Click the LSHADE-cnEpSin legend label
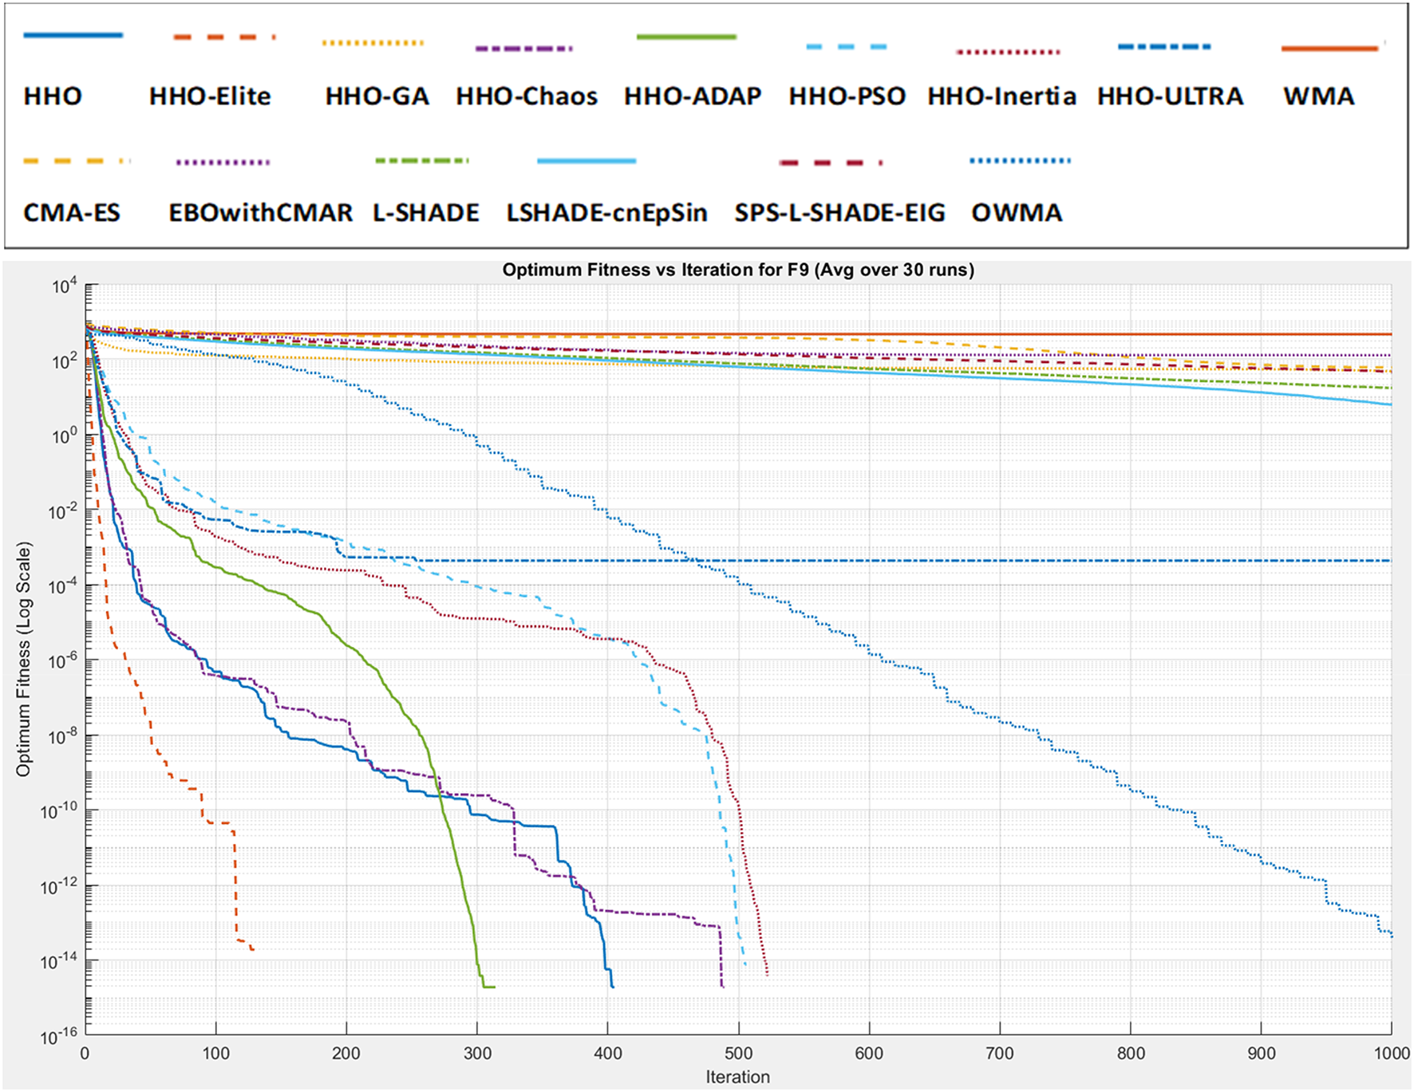This screenshot has width=1414, height=1092. tap(606, 213)
